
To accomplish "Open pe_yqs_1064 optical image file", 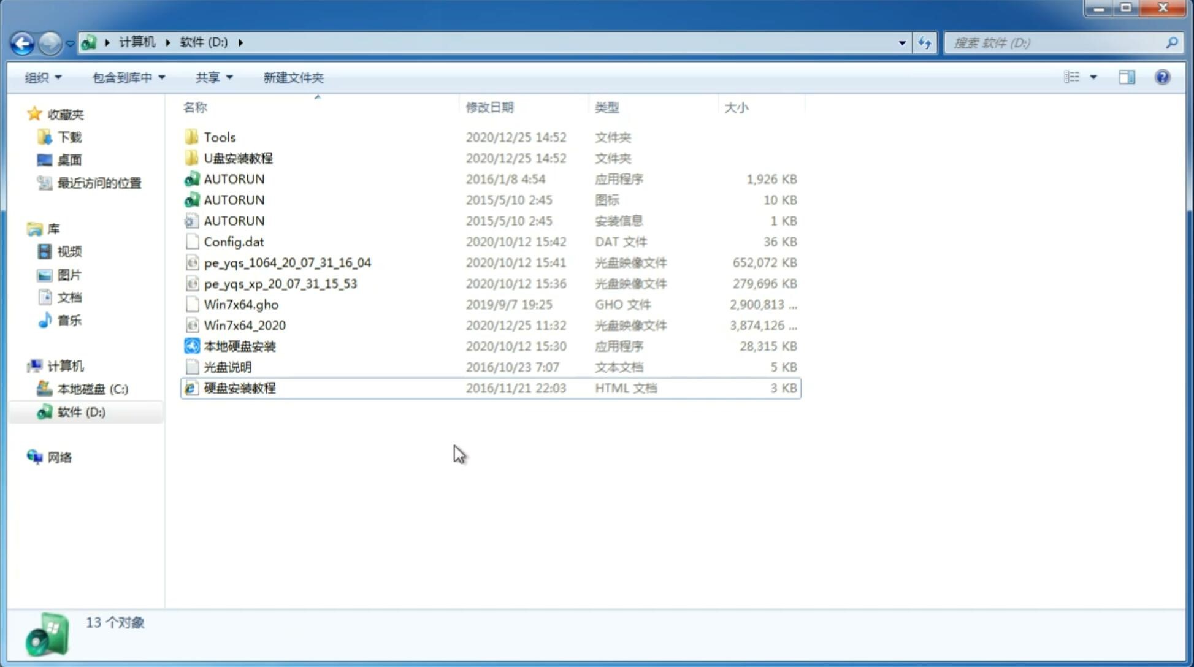I will click(287, 262).
